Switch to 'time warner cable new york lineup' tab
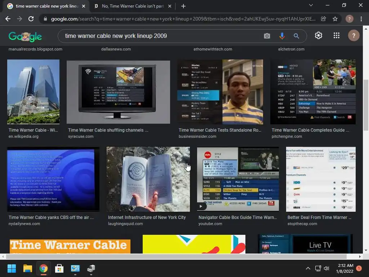369x277 pixels. 46,6
